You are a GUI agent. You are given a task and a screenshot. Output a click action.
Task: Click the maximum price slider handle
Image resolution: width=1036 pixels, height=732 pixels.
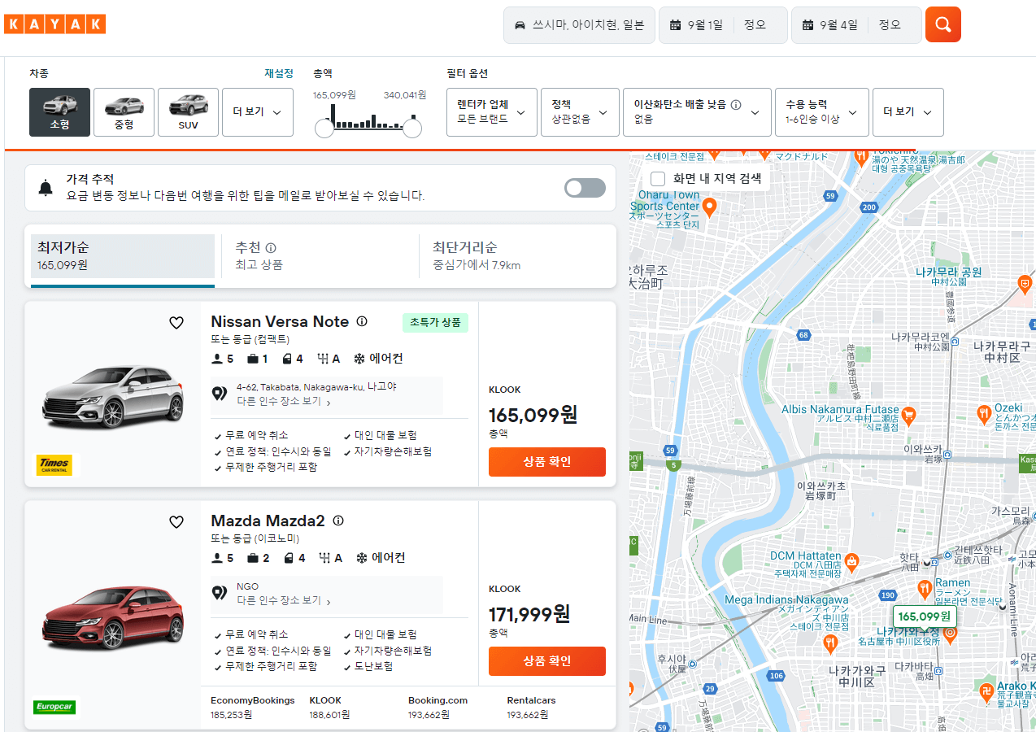tap(412, 128)
